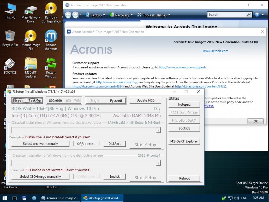The width and height of the screenshot is (269, 202).
Task: Open the Recovery menu in Acronis
Action: click(121, 15)
